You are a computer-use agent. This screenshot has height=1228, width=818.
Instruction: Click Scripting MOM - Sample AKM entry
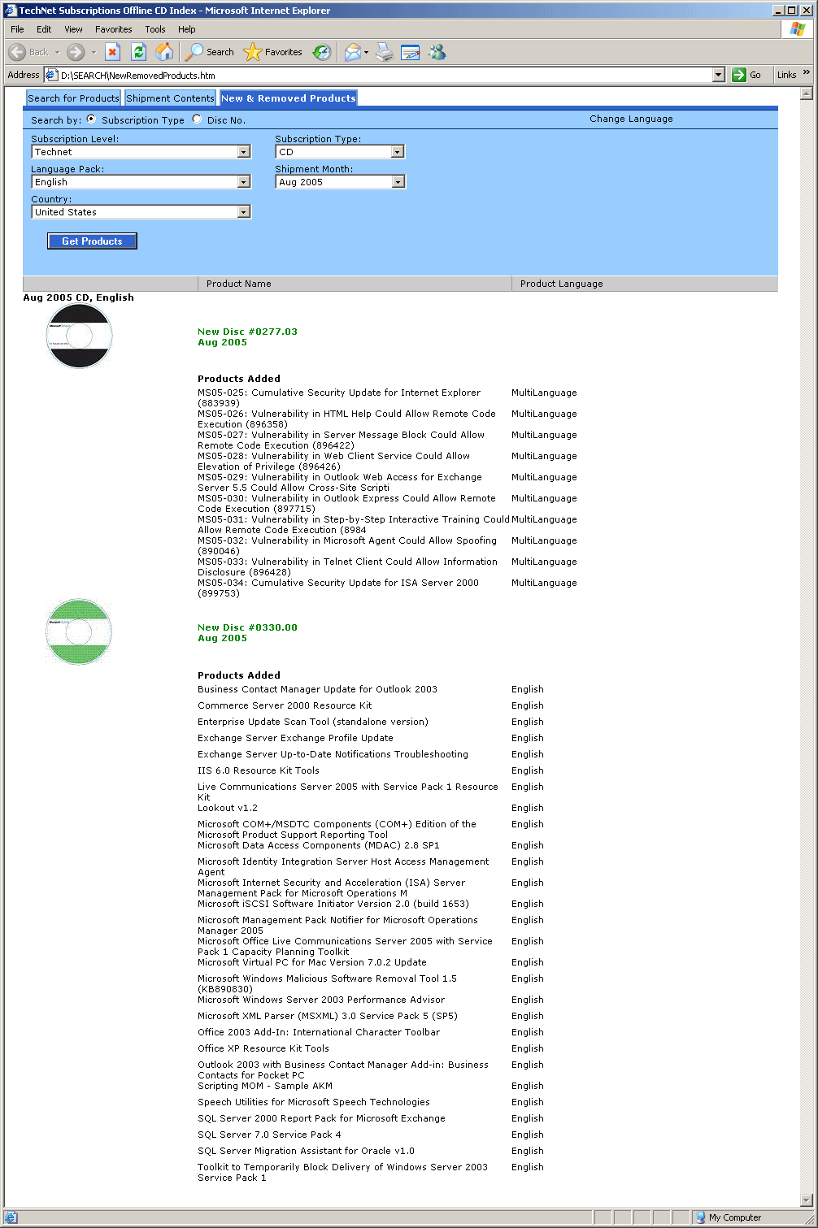click(x=265, y=1086)
